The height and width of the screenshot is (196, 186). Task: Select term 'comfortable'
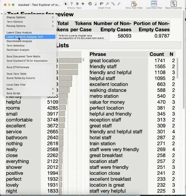click(19, 120)
